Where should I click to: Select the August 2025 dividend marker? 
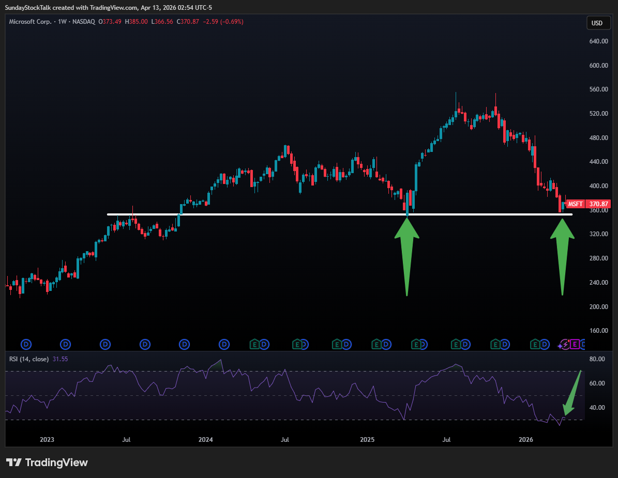click(465, 345)
